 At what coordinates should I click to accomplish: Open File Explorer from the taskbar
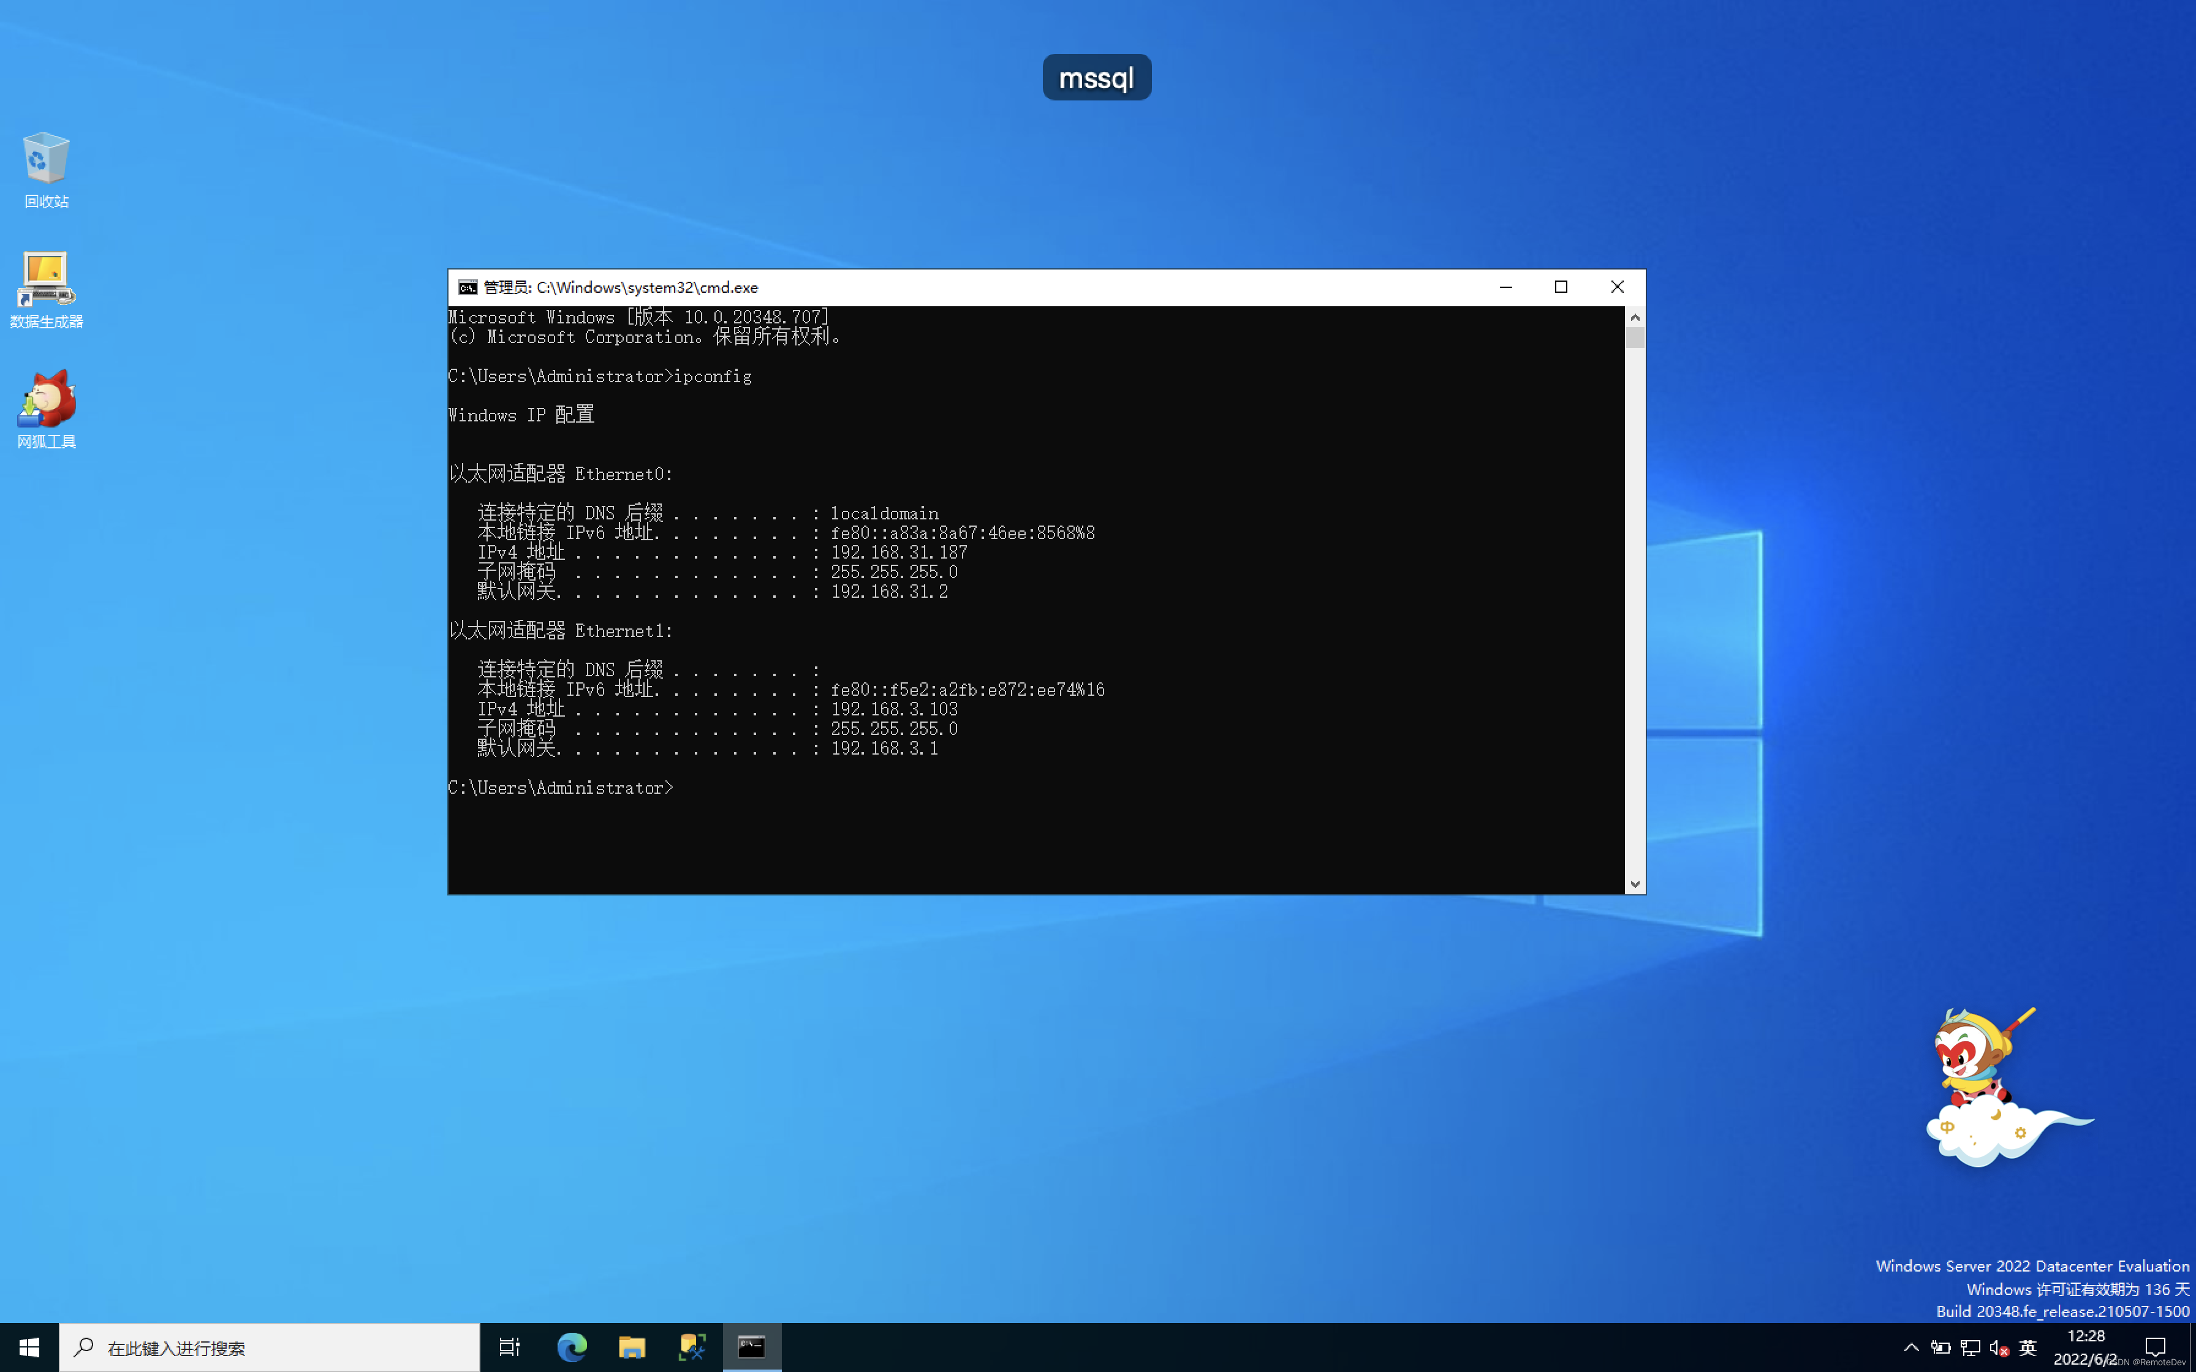click(632, 1347)
